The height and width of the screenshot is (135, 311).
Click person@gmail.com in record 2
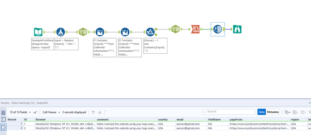pos(192,128)
